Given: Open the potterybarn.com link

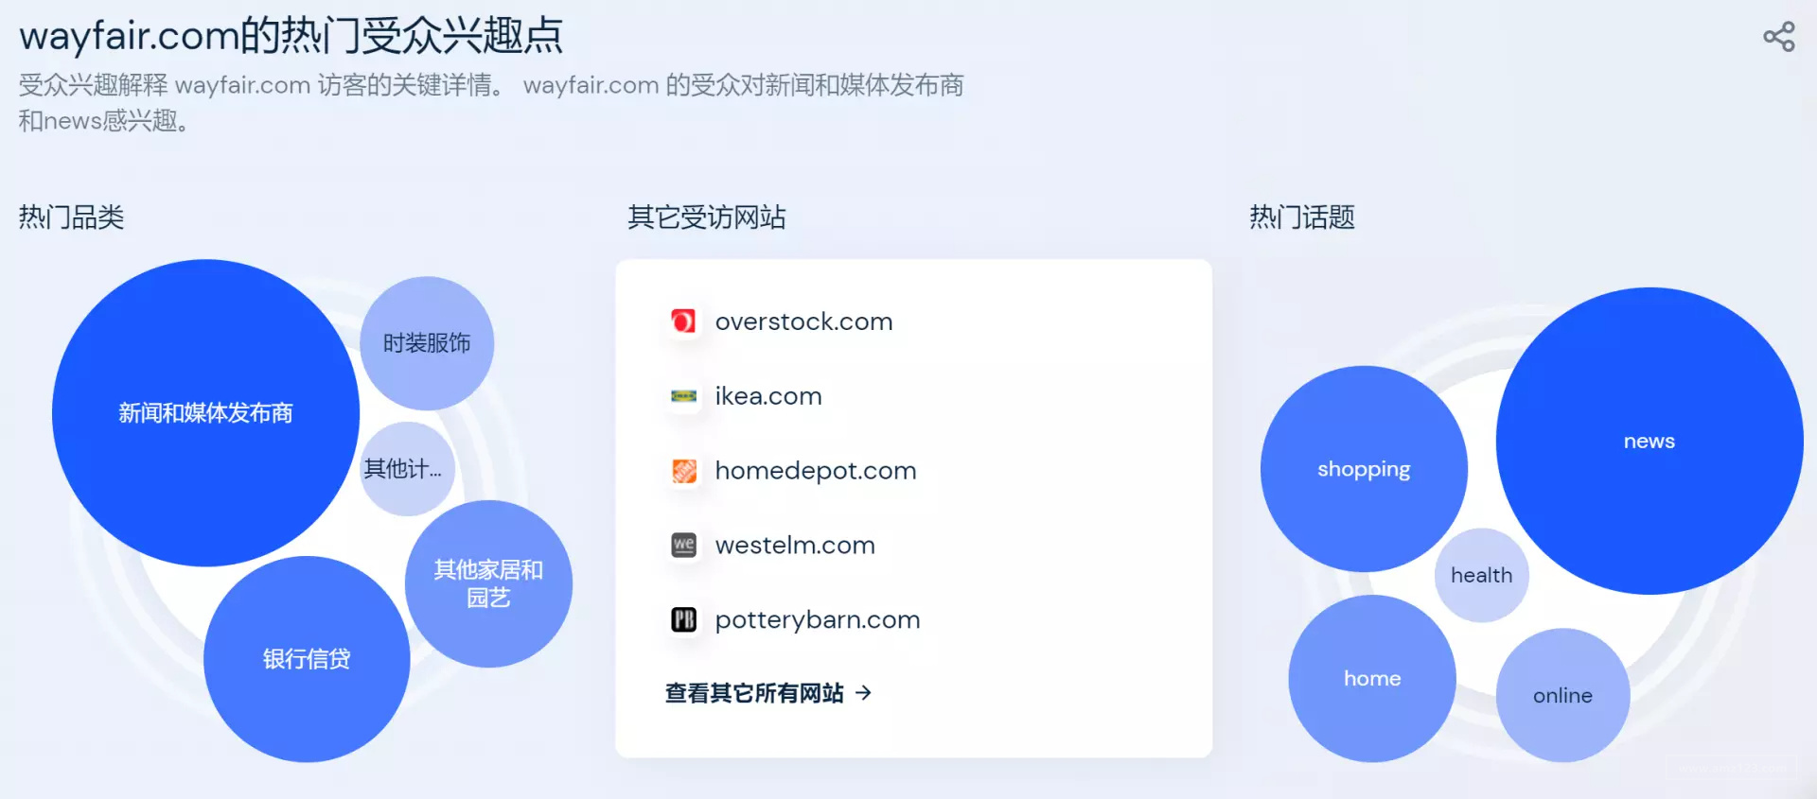Looking at the screenshot, I should [818, 620].
